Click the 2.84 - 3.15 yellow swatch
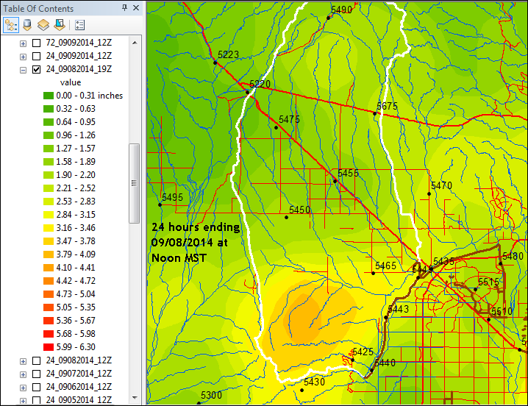 49,215
